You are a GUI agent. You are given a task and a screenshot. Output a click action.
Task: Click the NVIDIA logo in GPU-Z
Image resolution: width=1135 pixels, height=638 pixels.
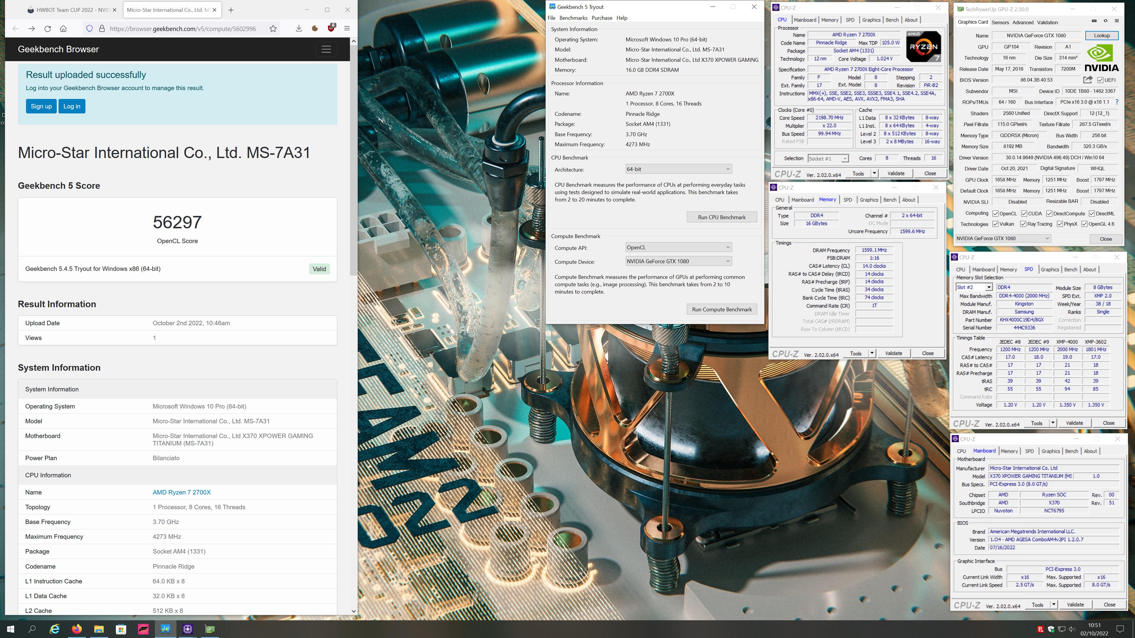coord(1102,58)
